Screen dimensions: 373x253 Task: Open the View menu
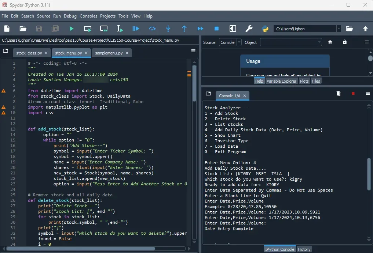(x=136, y=16)
